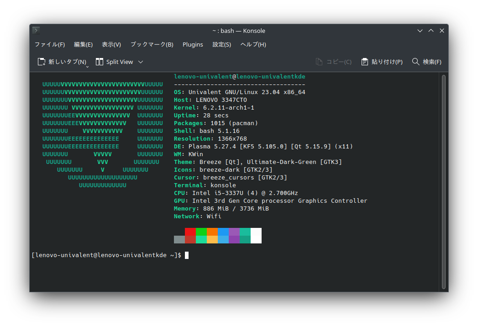Click the コピー(C) button label
The image size is (478, 327).
pyautogui.click(x=339, y=62)
